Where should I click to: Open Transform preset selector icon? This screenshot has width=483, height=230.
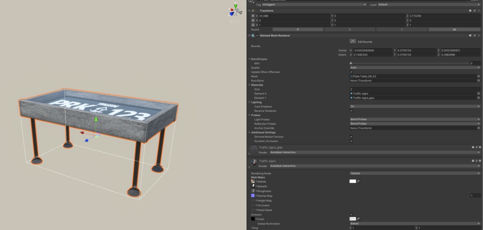475,11
